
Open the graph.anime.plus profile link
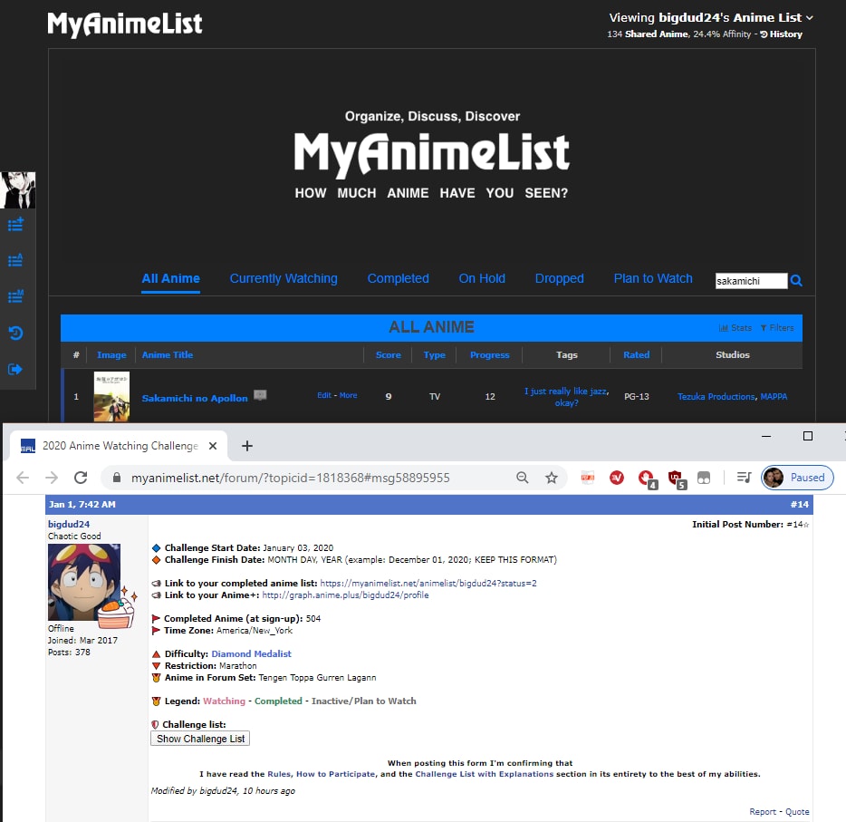point(345,595)
